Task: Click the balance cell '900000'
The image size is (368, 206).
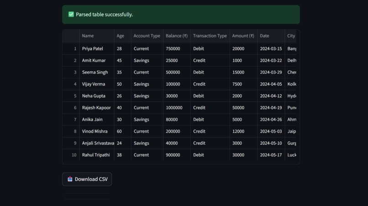Action: [177, 154]
